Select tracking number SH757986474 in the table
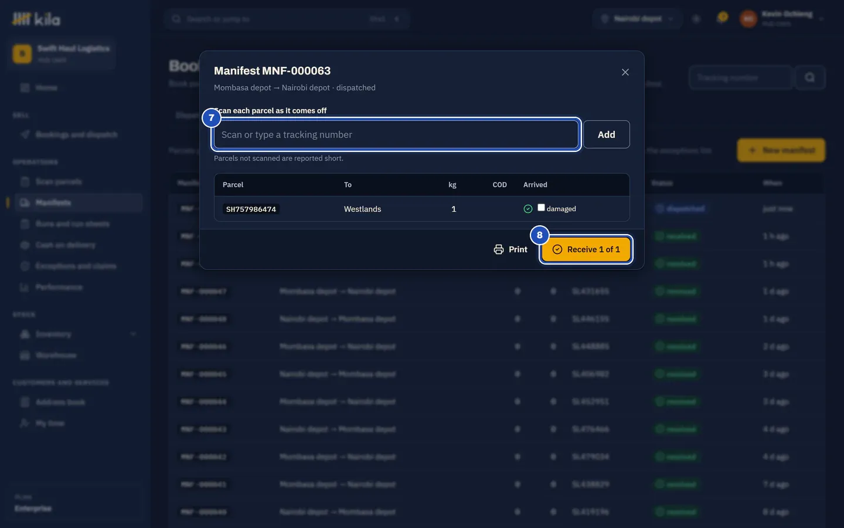Image resolution: width=844 pixels, height=528 pixels. click(251, 209)
